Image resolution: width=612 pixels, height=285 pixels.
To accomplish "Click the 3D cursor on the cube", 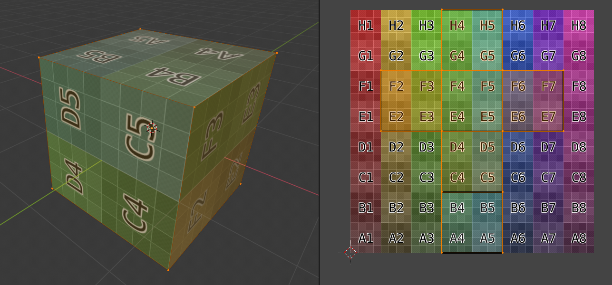I will pyautogui.click(x=152, y=127).
